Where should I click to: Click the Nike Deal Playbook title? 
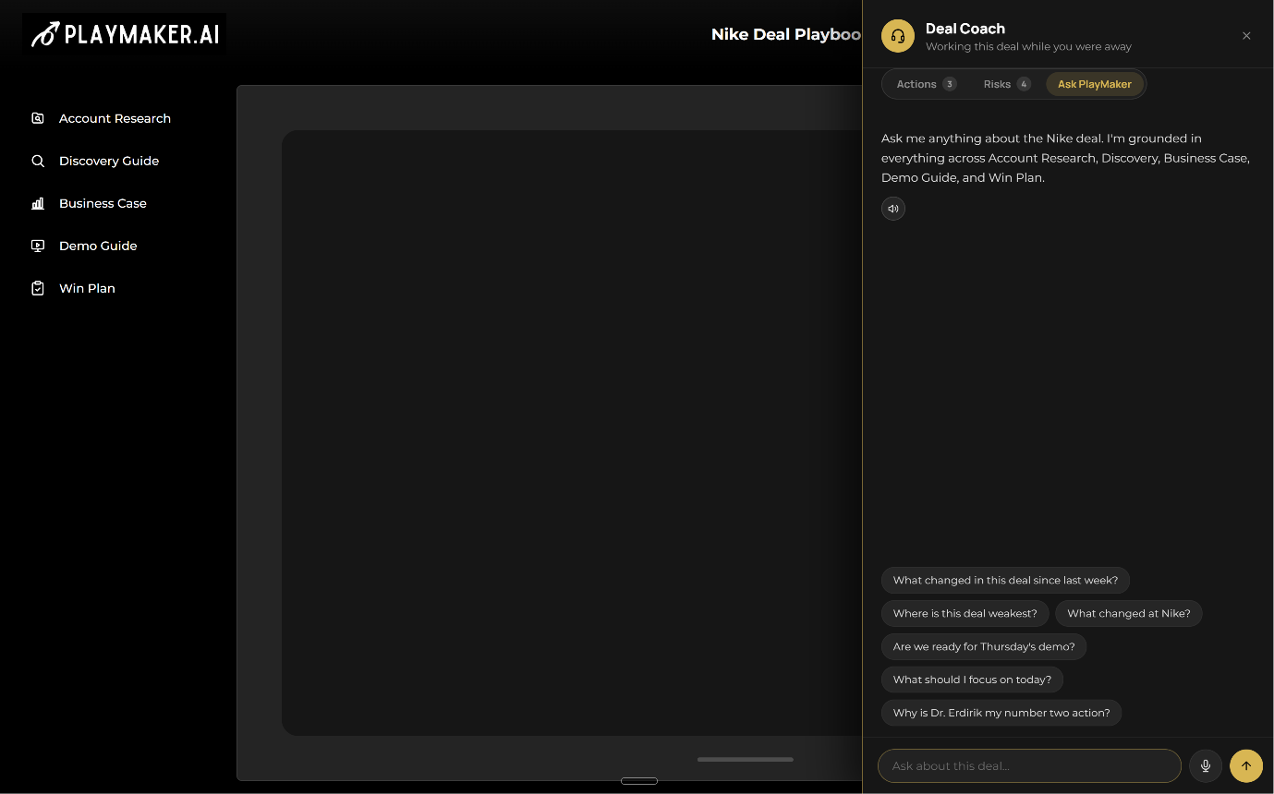(786, 34)
